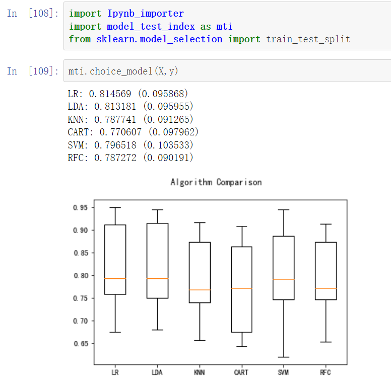The image size is (391, 383).
Task: Click the orange median line of the KNN box
Action: coord(200,290)
